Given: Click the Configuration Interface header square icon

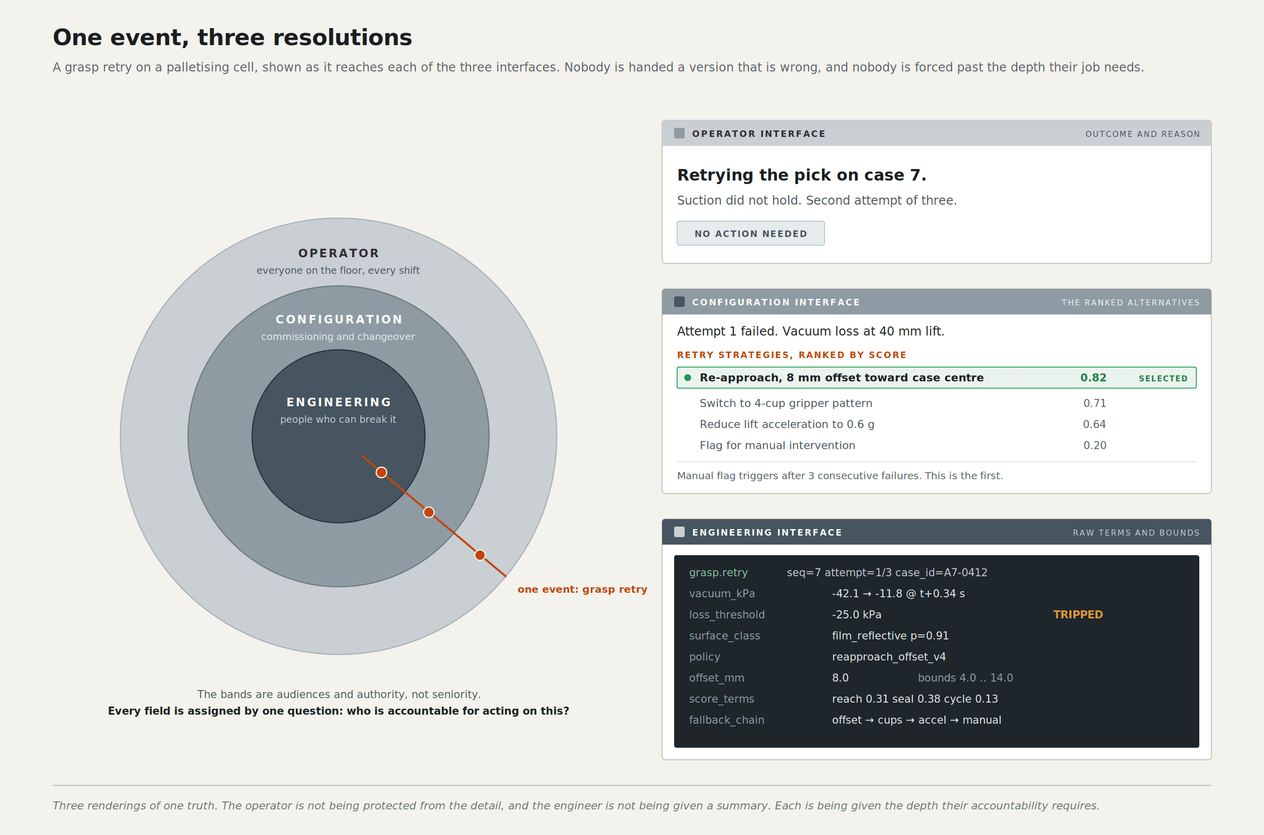Looking at the screenshot, I should coord(679,301).
